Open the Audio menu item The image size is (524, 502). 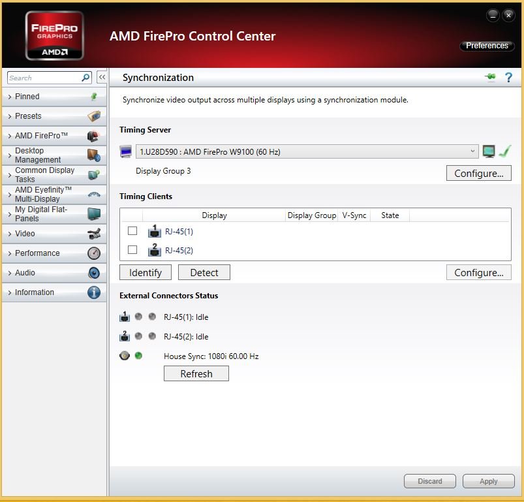click(54, 273)
